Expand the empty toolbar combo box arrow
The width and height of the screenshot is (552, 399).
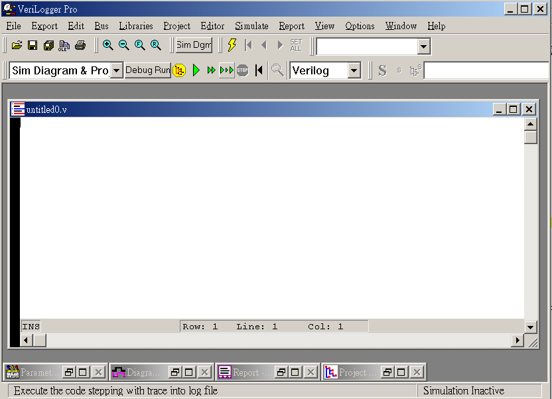click(x=424, y=46)
